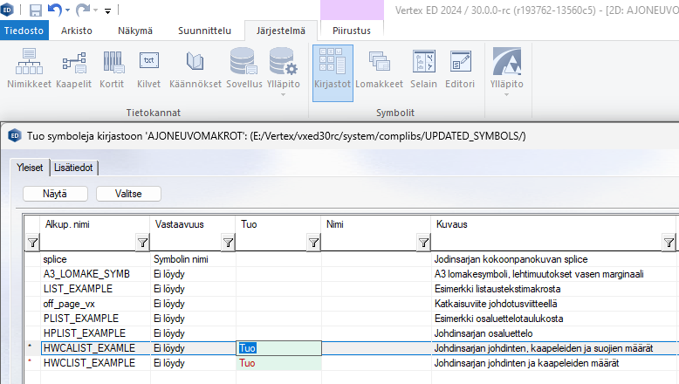Click the Nimikkeet ribbon icon

click(28, 68)
